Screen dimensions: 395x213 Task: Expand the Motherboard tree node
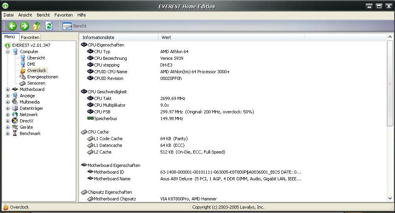point(8,89)
